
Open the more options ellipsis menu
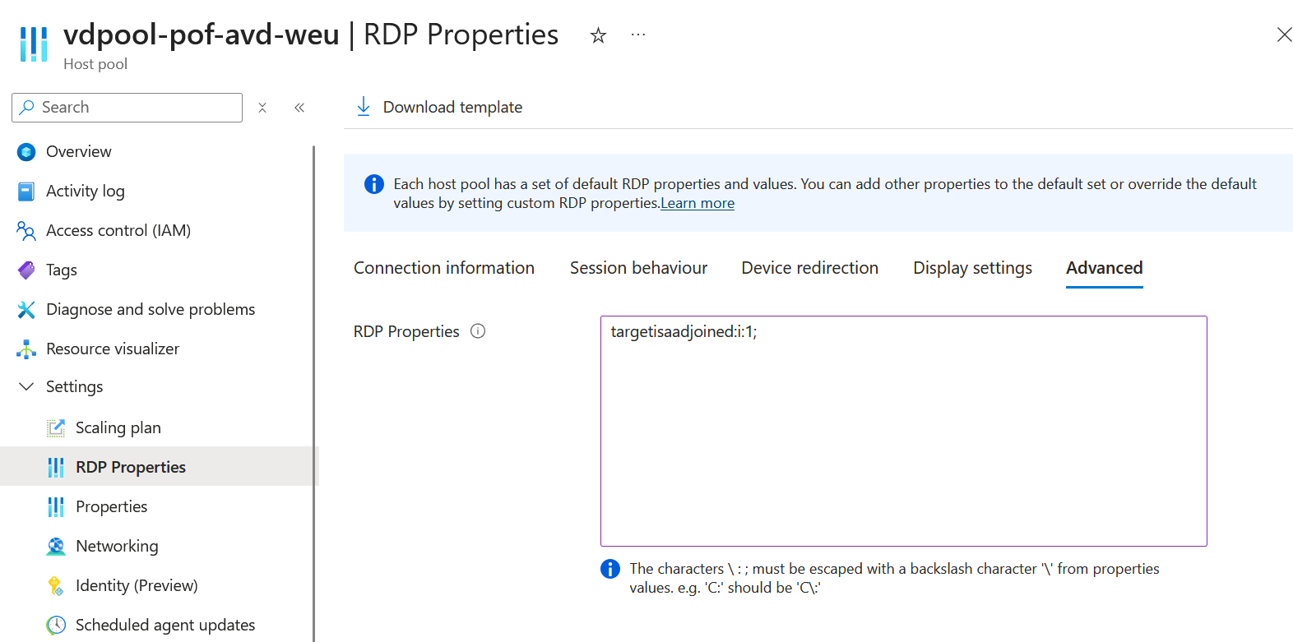pyautogui.click(x=638, y=35)
